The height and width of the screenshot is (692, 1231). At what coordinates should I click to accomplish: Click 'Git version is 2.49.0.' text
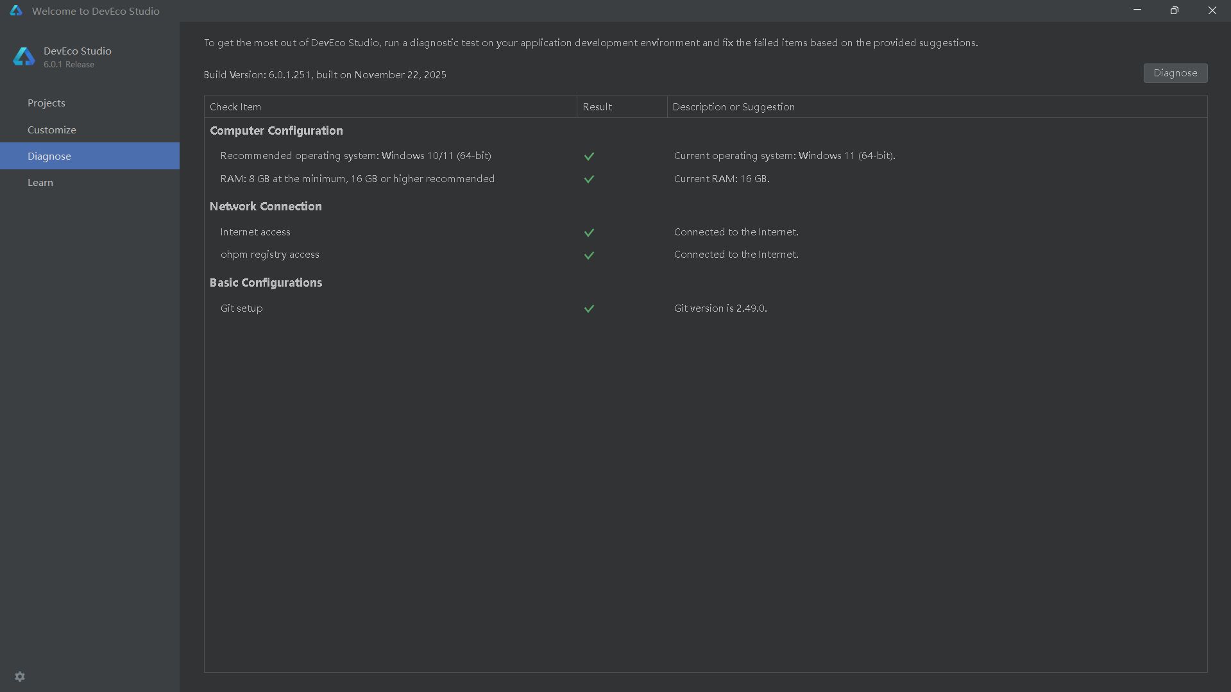click(x=720, y=308)
